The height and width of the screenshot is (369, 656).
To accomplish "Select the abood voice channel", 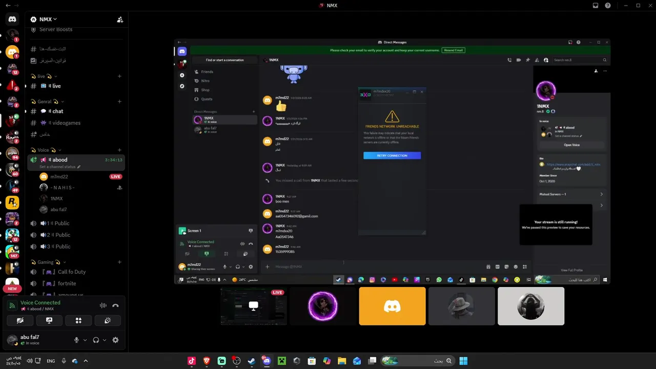I will point(75,162).
